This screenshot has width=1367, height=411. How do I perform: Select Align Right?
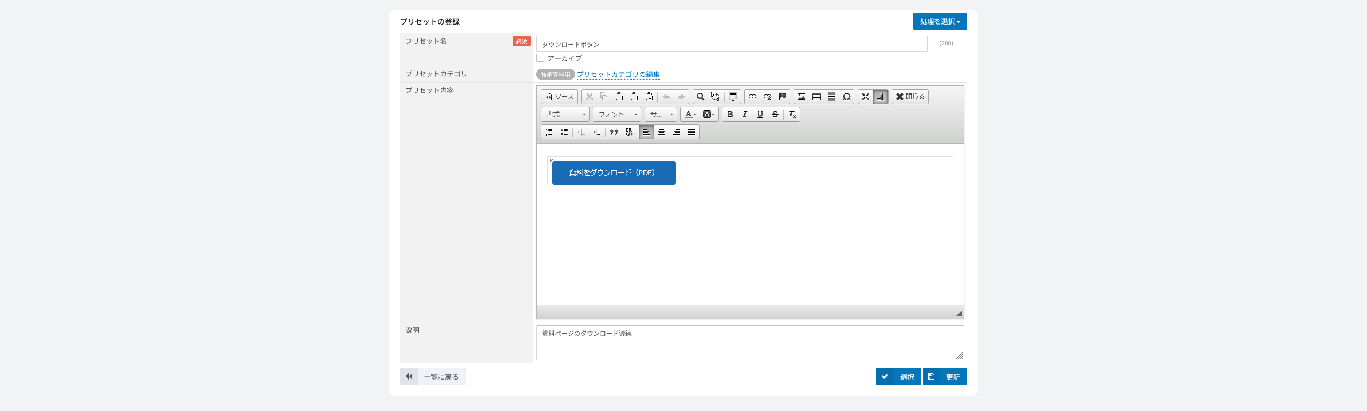(x=677, y=132)
